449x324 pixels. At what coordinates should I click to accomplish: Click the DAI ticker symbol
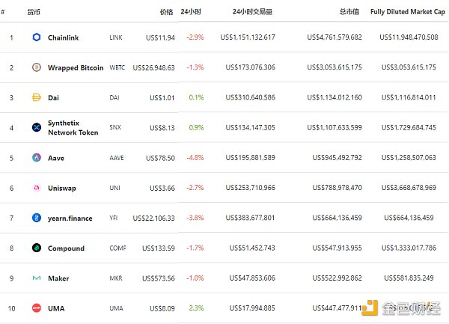pos(114,97)
